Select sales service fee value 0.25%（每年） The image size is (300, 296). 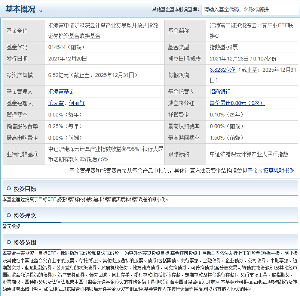(x=65, y=126)
